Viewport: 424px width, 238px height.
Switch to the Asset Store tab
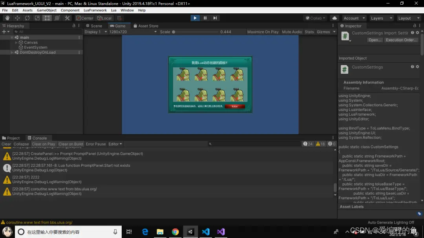[146, 25]
